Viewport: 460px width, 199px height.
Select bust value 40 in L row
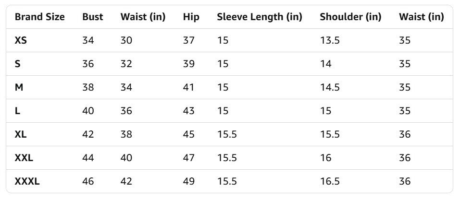(x=88, y=111)
